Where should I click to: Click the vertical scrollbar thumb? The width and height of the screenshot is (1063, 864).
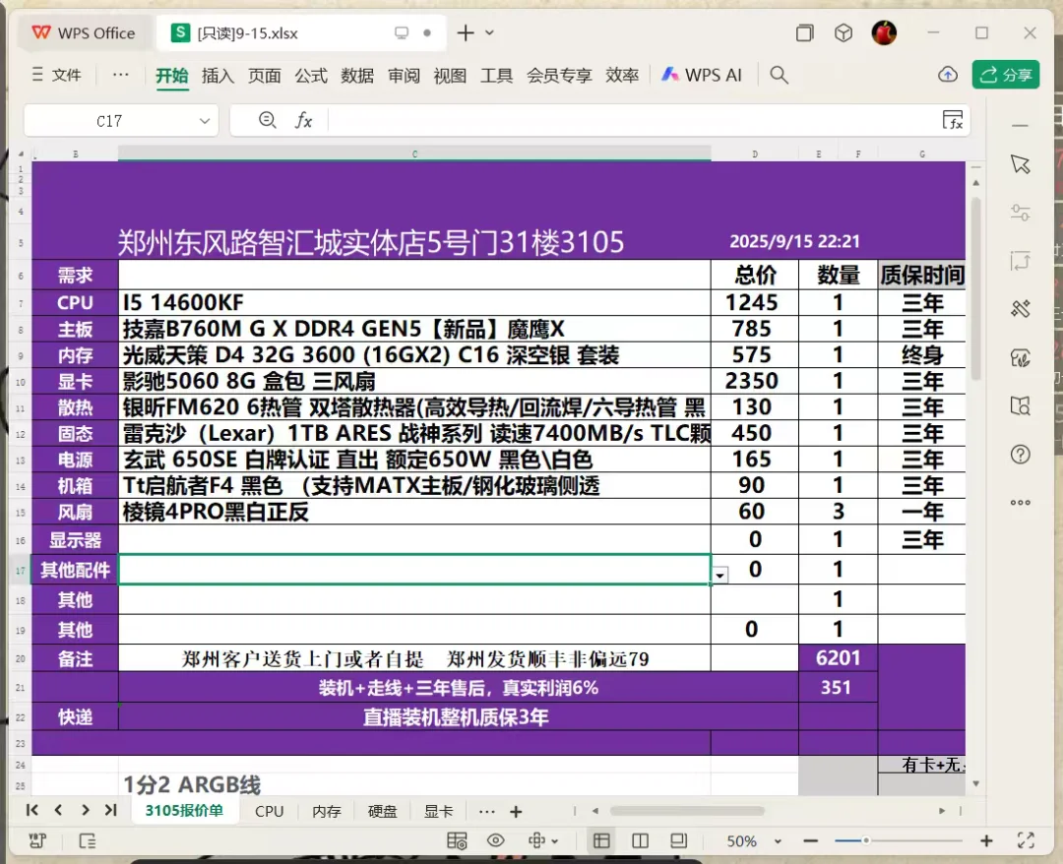tap(975, 288)
